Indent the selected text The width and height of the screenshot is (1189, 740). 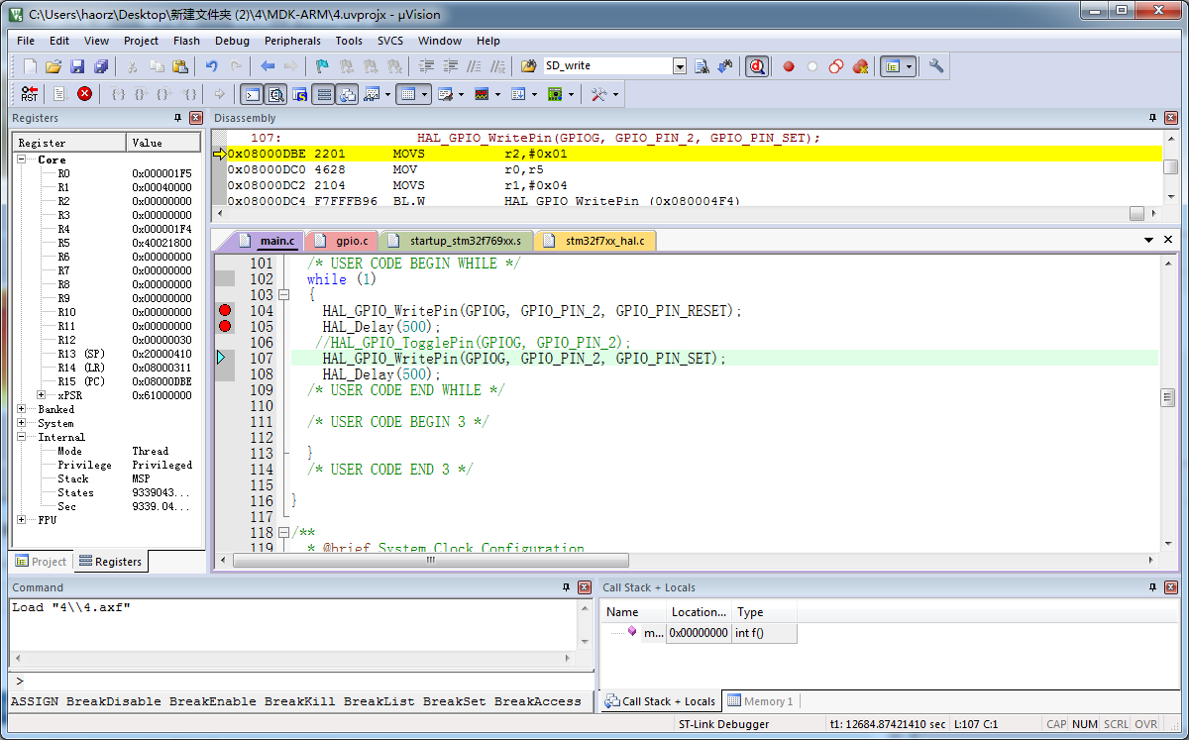coord(427,66)
